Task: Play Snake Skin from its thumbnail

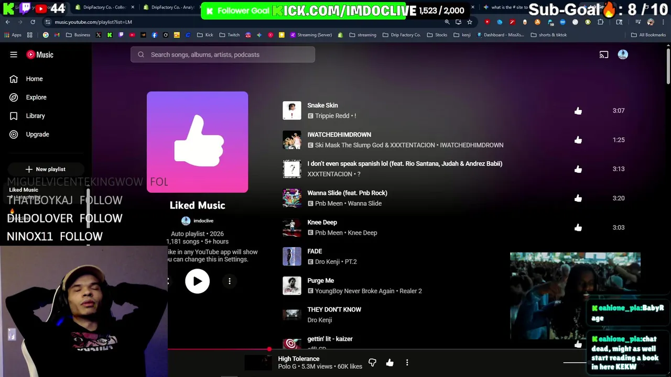Action: click(292, 110)
